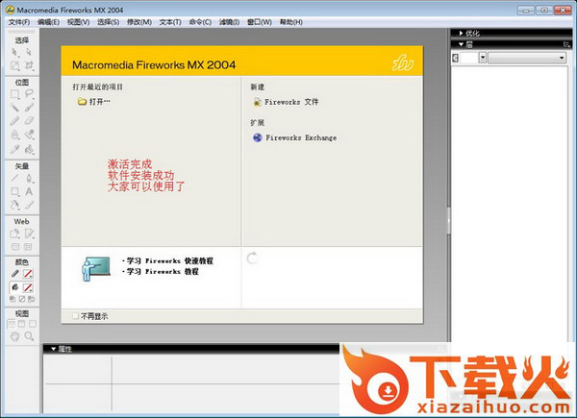Open the stroke color swatch
The image size is (577, 418).
tap(28, 274)
